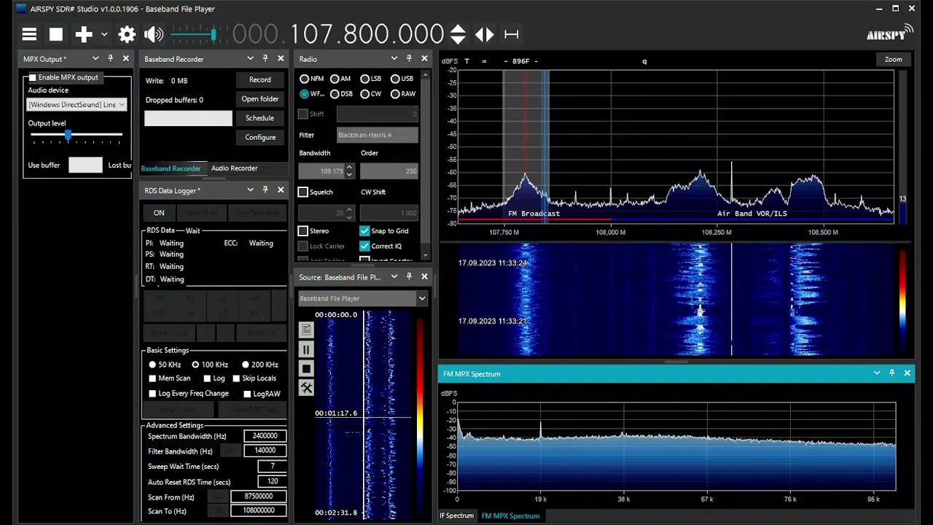Open the file player tools icon
Screen dimensions: 933x525
point(306,389)
